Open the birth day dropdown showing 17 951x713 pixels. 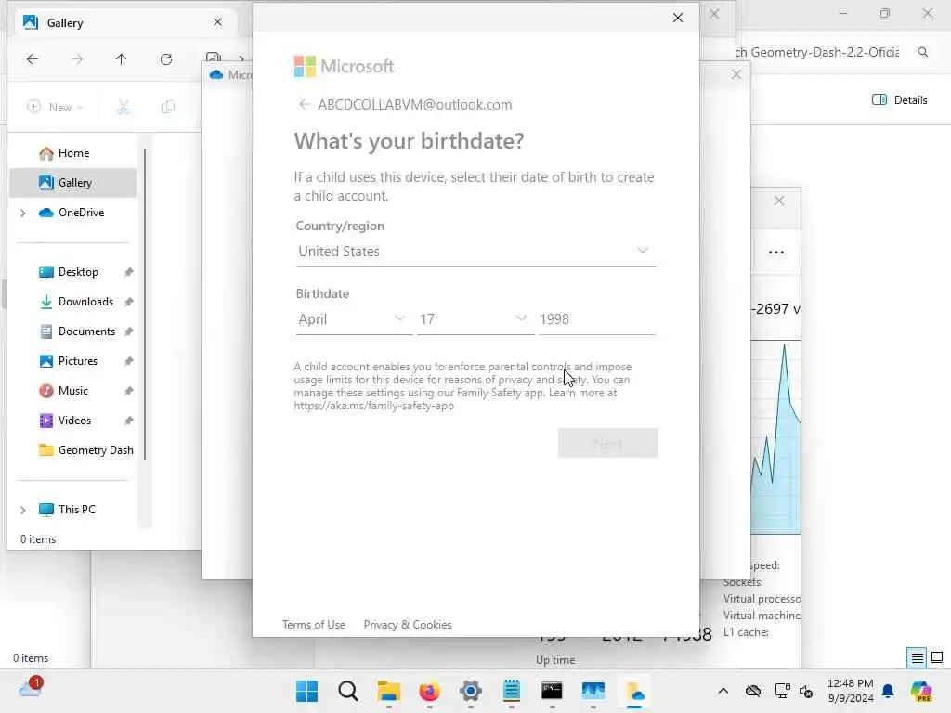click(475, 319)
